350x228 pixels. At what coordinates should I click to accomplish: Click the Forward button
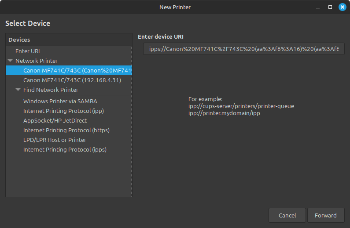pyautogui.click(x=326, y=215)
